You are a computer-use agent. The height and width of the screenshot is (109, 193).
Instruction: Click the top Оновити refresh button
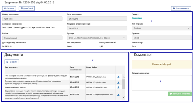tap(9, 8)
